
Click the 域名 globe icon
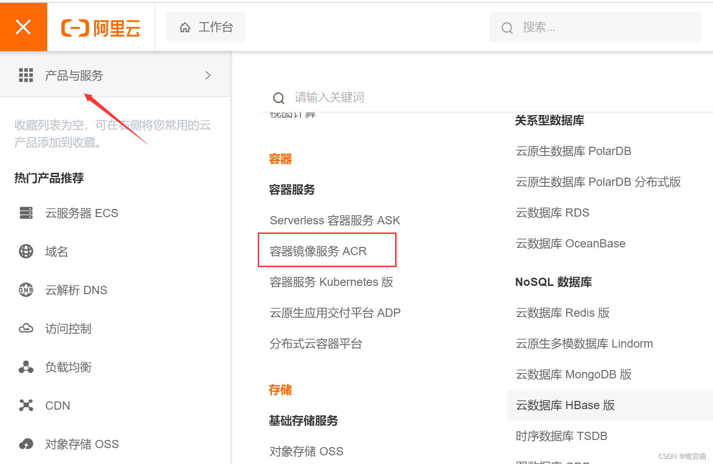[x=26, y=251]
